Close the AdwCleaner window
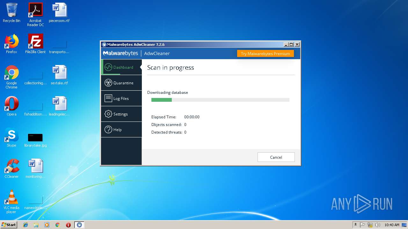 click(297, 45)
